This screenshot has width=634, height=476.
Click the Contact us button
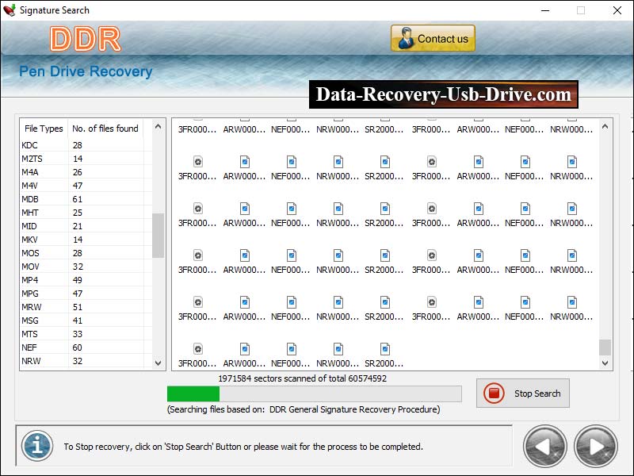(433, 38)
